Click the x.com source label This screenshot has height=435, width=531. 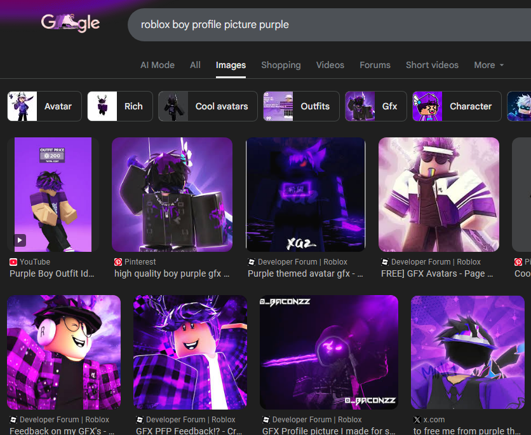tap(434, 419)
